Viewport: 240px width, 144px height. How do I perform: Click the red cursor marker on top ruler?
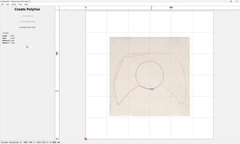pos(151,8)
